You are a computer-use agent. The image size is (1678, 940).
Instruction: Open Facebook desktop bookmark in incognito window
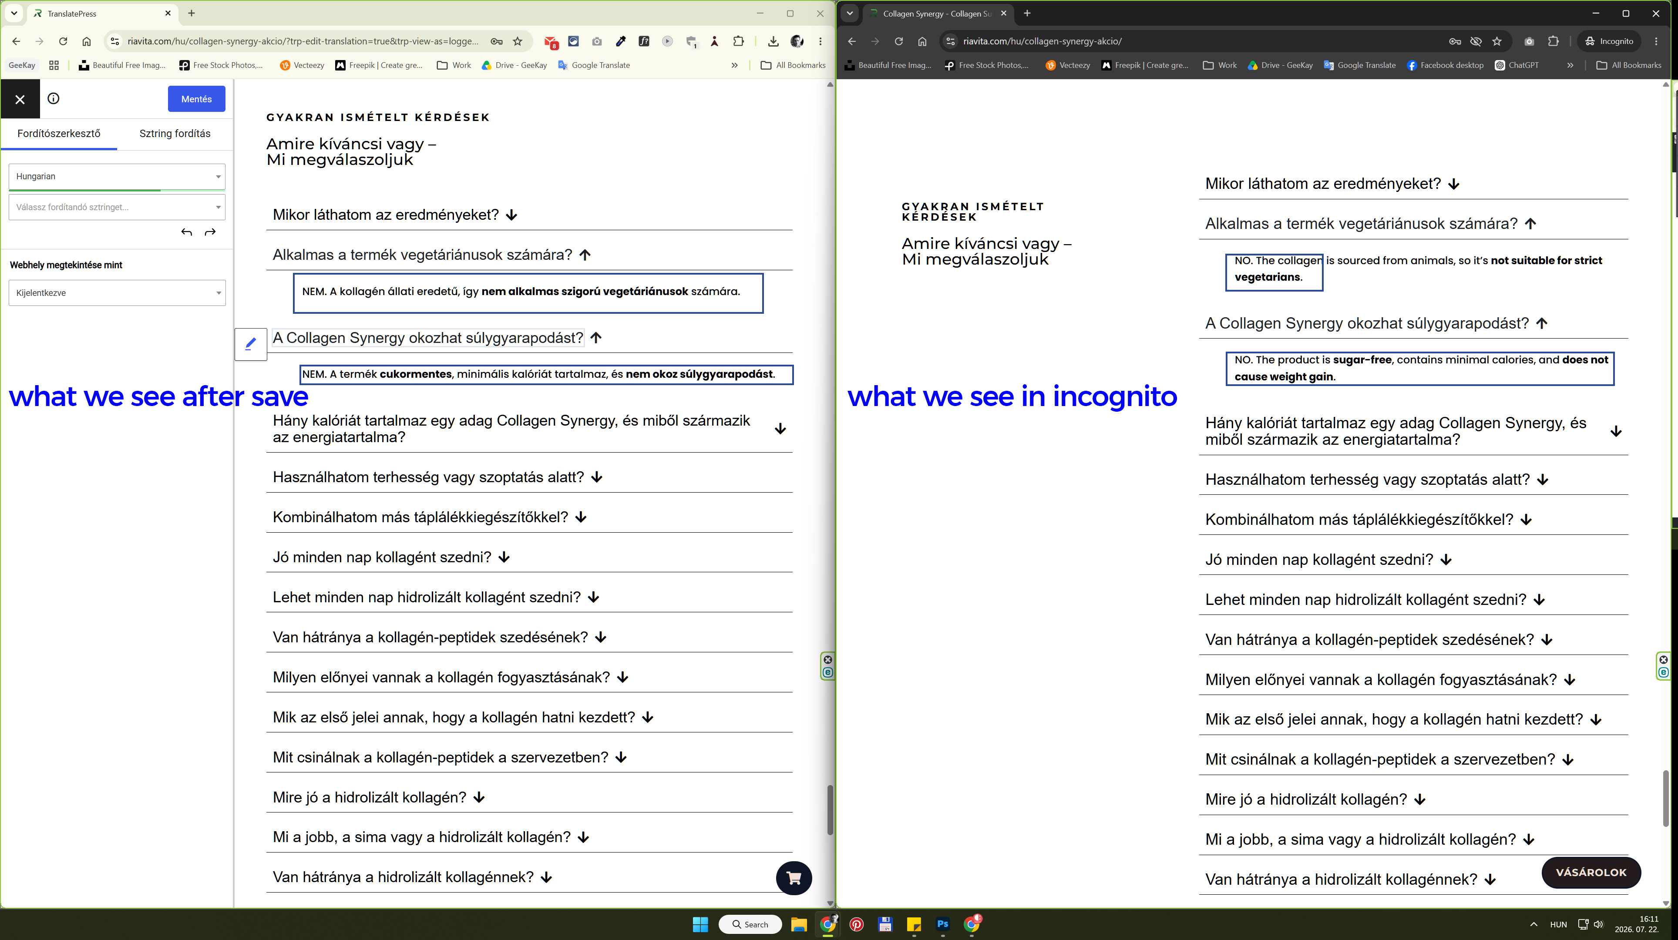click(x=1445, y=65)
